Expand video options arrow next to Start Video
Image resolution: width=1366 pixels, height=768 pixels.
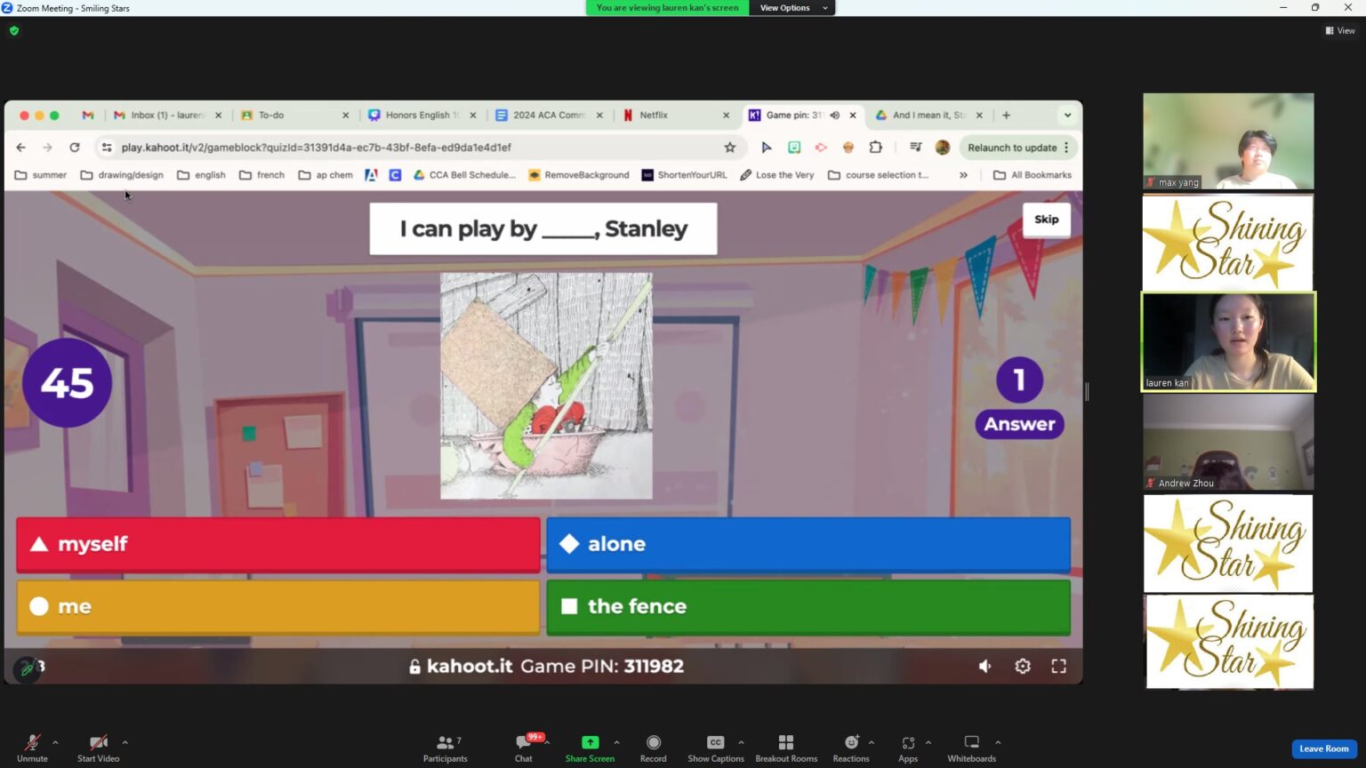[125, 742]
